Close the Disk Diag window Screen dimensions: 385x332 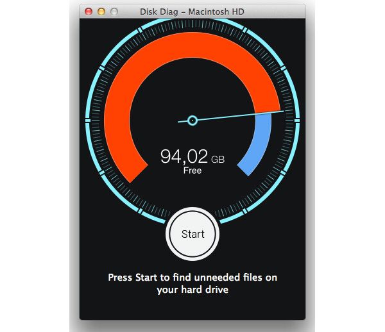[x=89, y=12]
